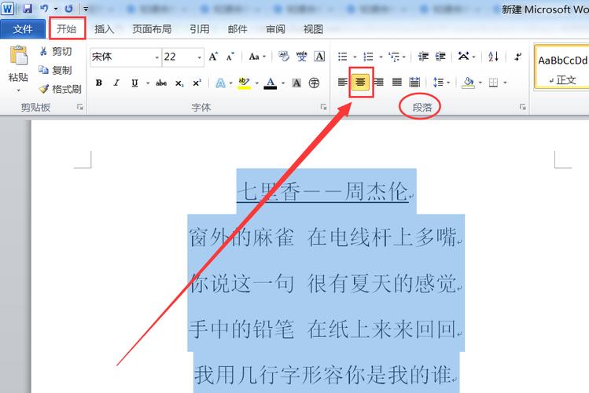
Task: Click the Text Effects glowing A icon
Action: tap(220, 83)
